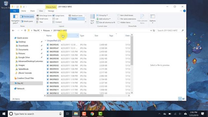Open the Manage tab
This screenshot has width=208, height=117.
(x=51, y=11)
